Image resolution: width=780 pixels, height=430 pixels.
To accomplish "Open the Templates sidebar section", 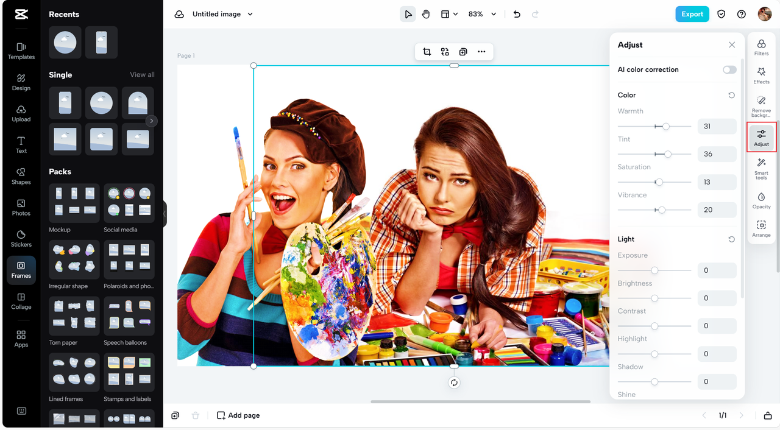I will pos(21,51).
